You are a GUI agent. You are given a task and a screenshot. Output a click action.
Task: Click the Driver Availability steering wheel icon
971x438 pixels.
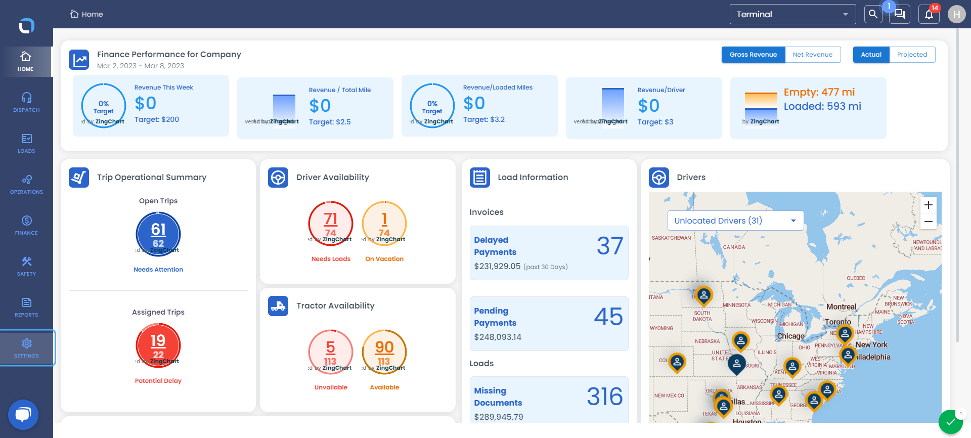pos(278,178)
